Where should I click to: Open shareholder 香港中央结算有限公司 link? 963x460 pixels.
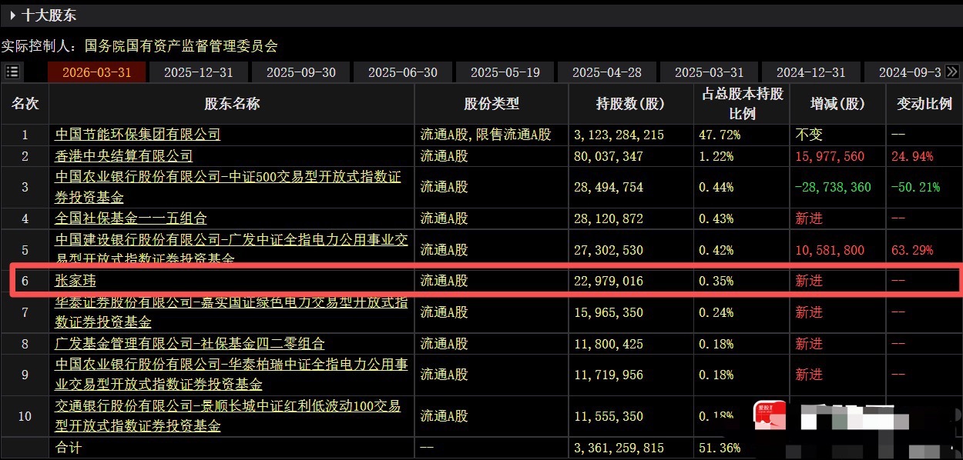tap(124, 156)
